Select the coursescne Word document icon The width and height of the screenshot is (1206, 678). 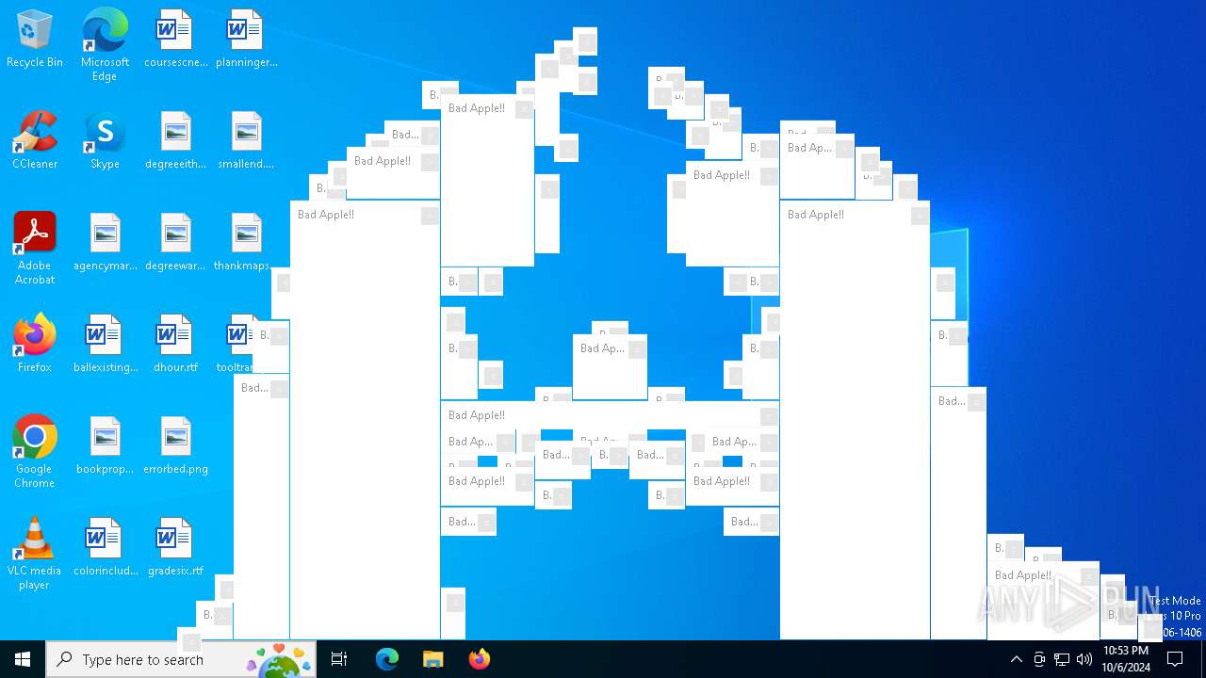point(175,40)
